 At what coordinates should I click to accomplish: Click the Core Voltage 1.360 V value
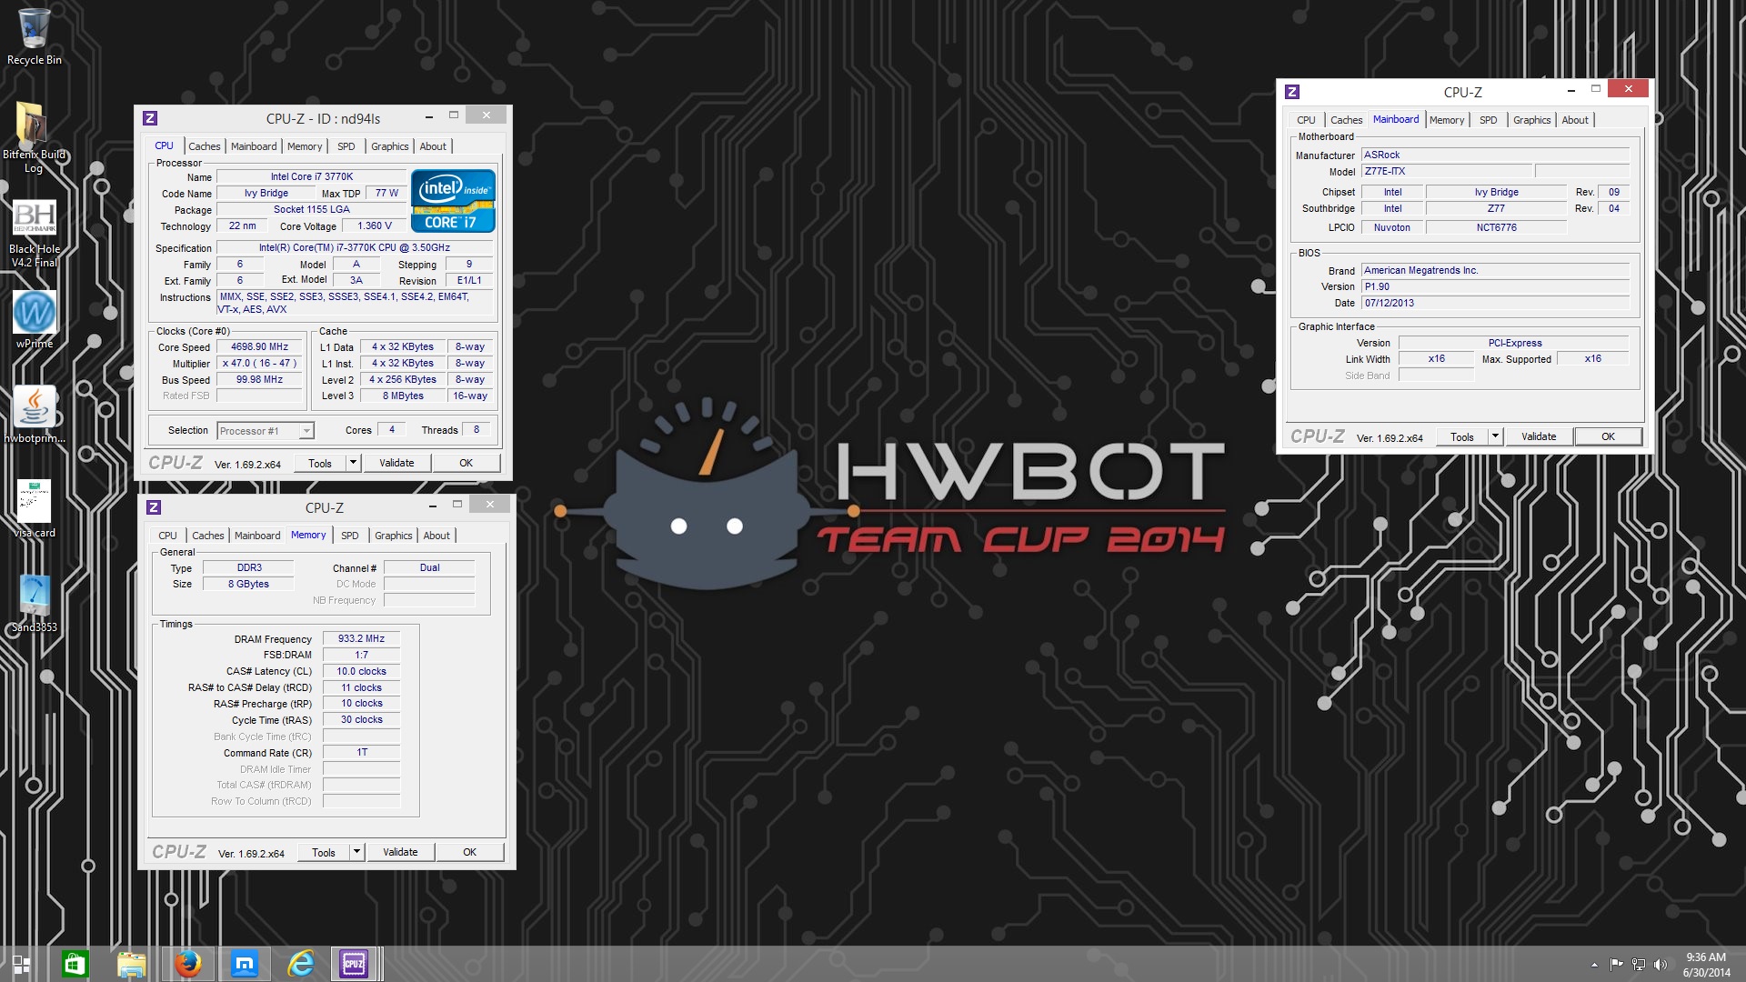click(x=375, y=225)
